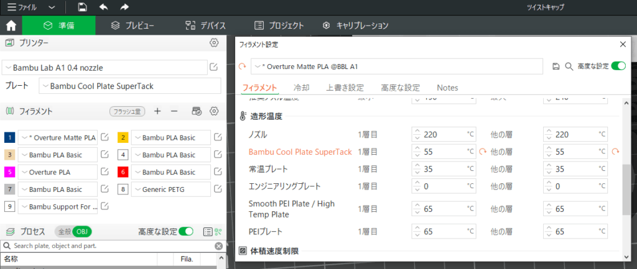Open filament 8 Generic PETG dropdown
The image size is (637, 269).
click(171, 189)
